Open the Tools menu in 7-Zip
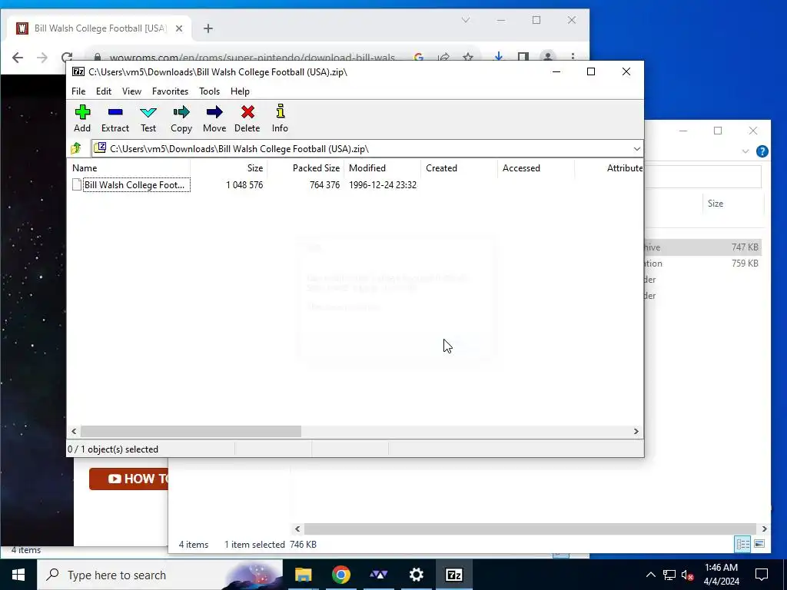Image resolution: width=787 pixels, height=590 pixels. [x=209, y=91]
